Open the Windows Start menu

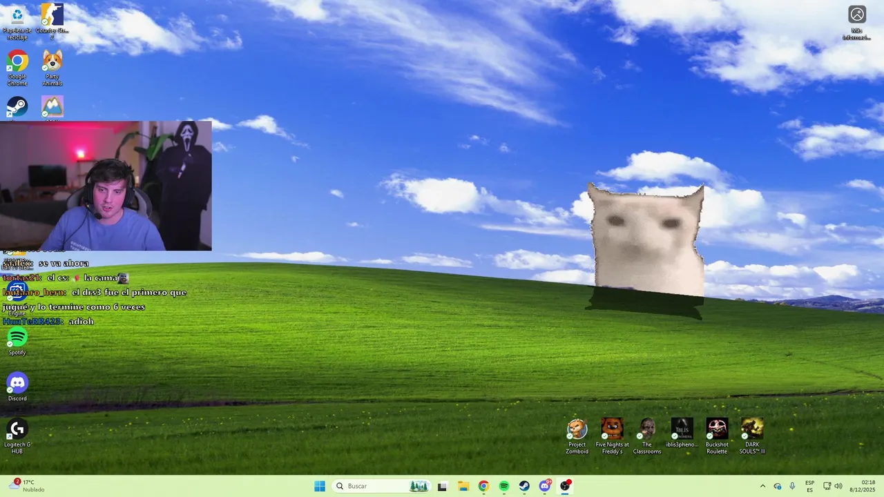(320, 486)
